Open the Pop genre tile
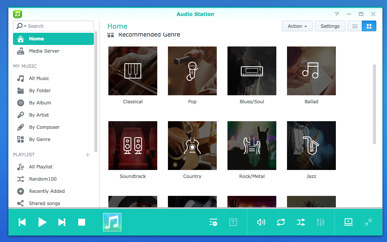Viewport: 387px width, 242px height. (x=192, y=71)
